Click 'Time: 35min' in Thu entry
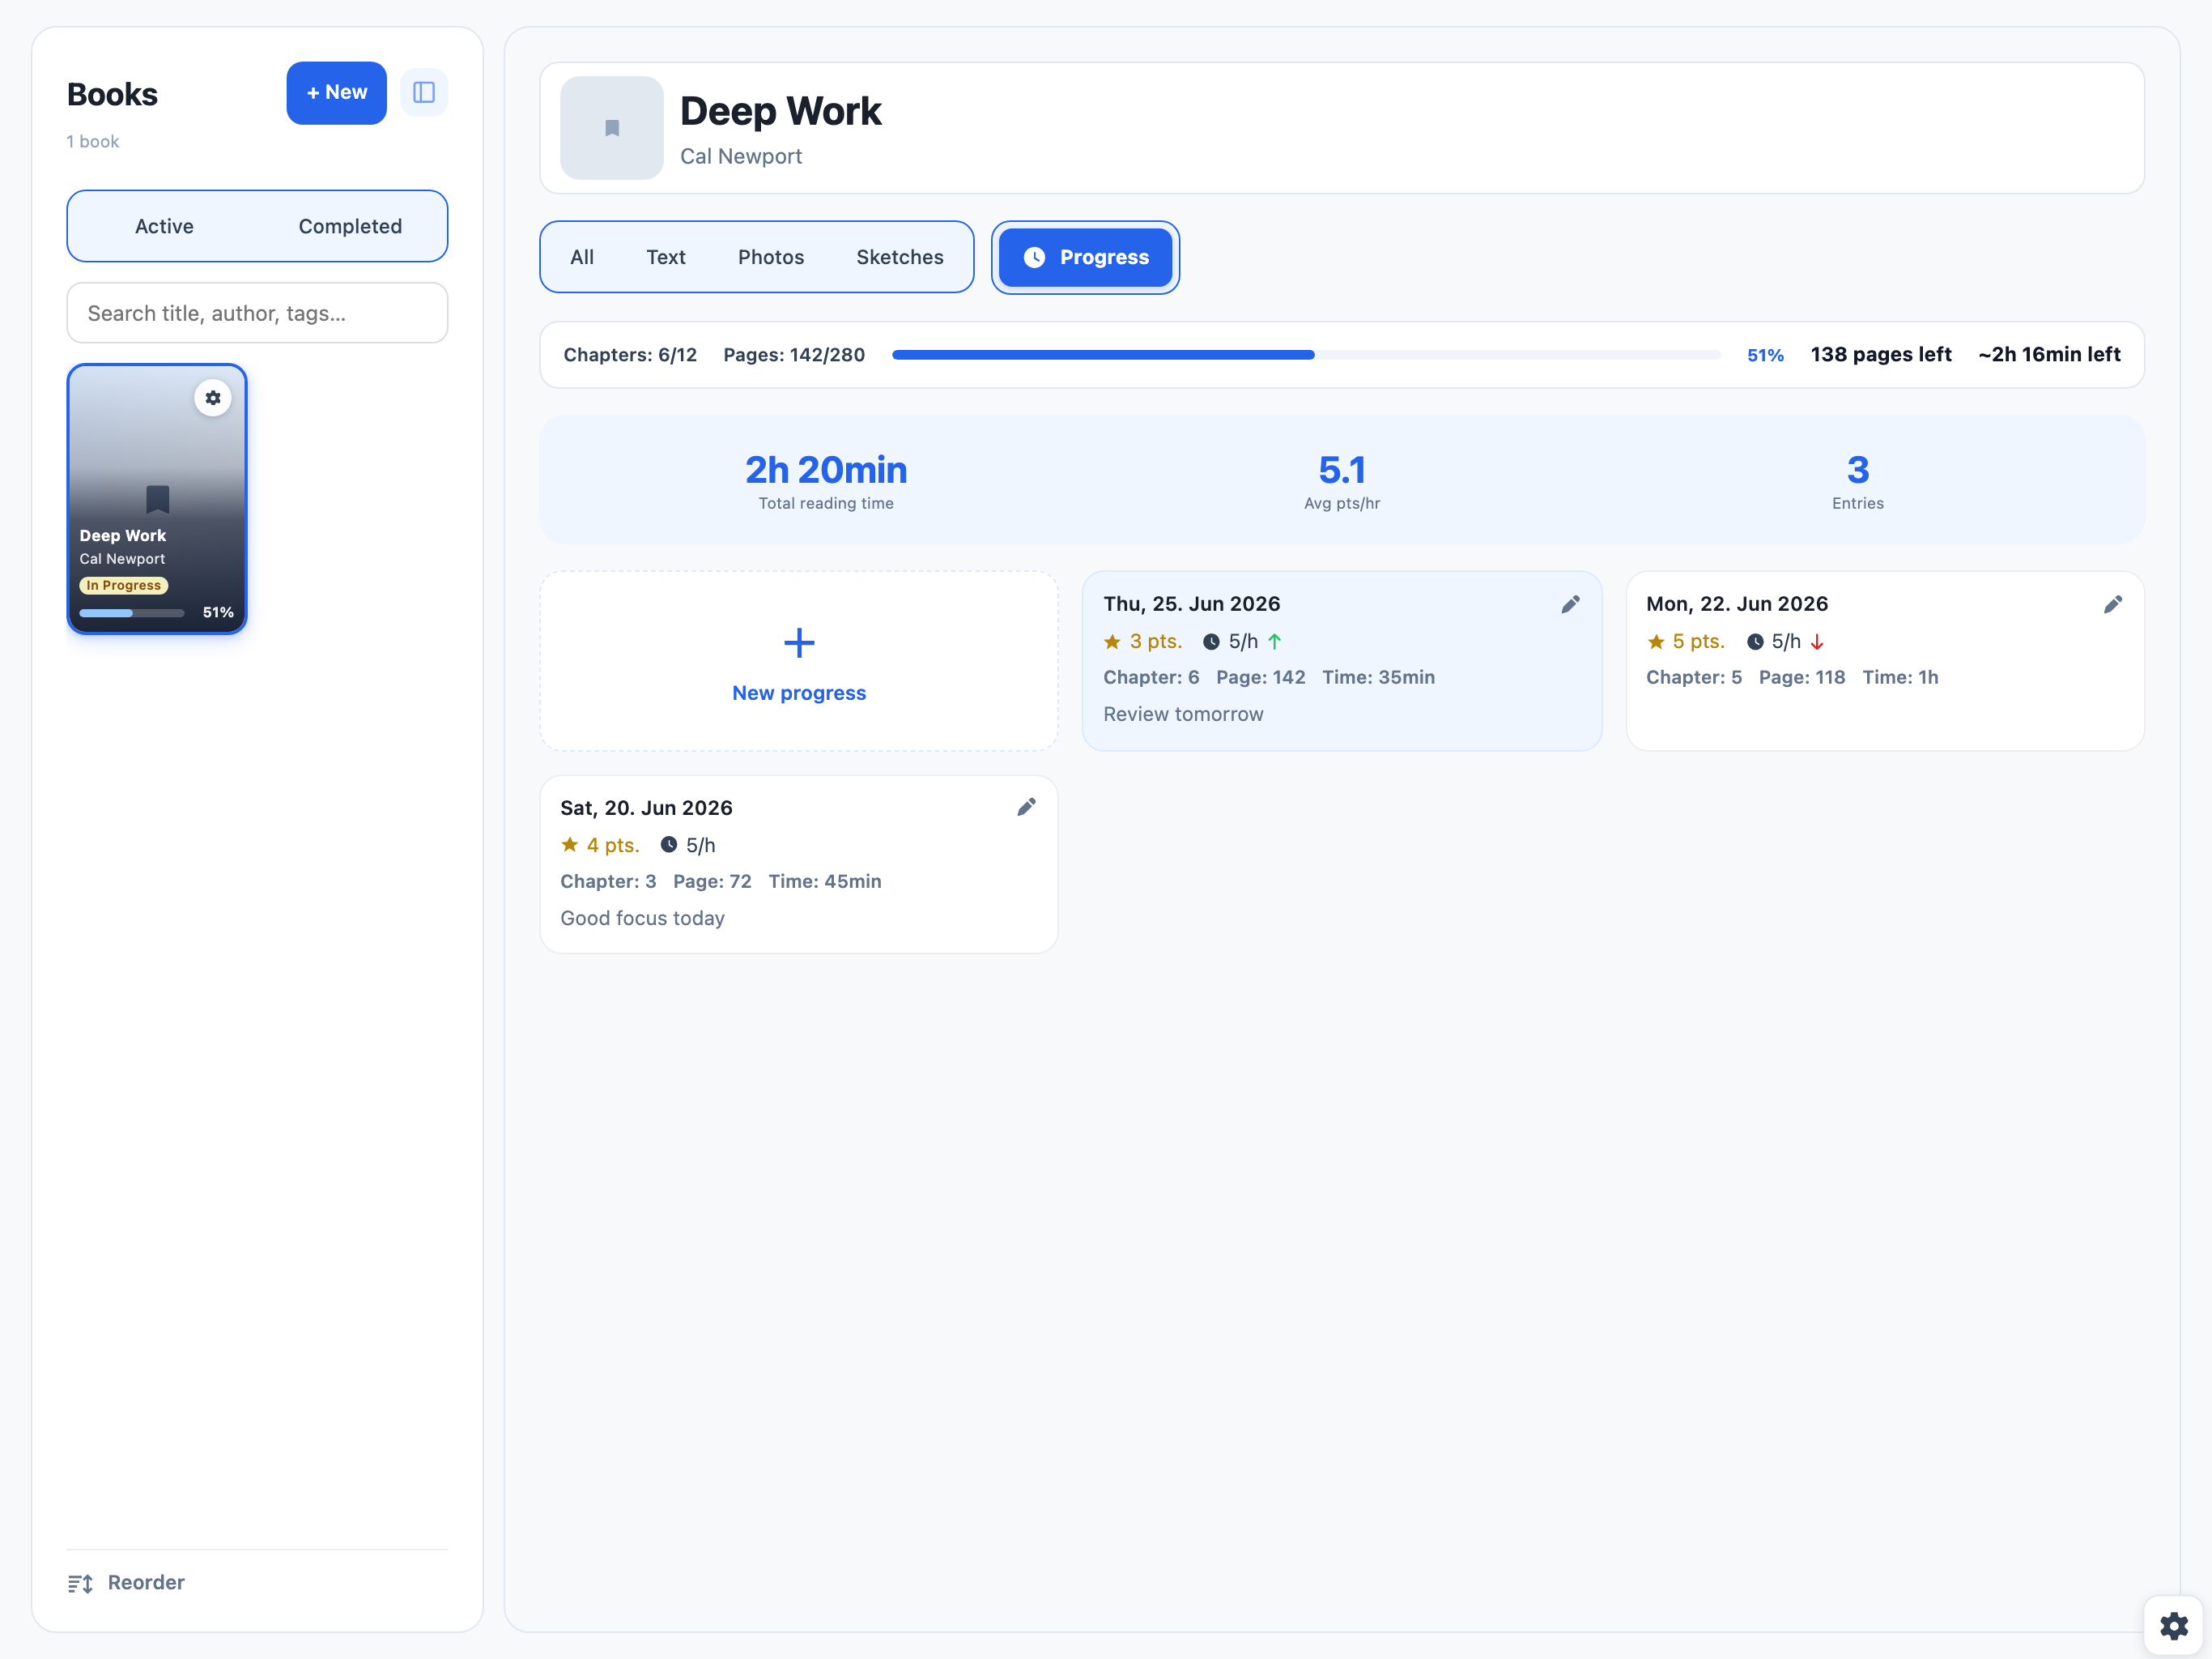This screenshot has width=2212, height=1659. [1378, 677]
